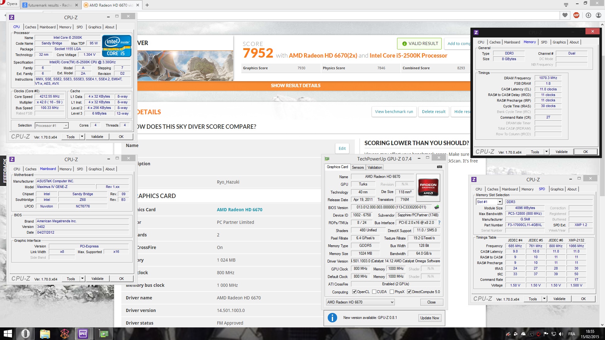
Task: Click the Close button in GPU-Z
Action: tap(431, 302)
